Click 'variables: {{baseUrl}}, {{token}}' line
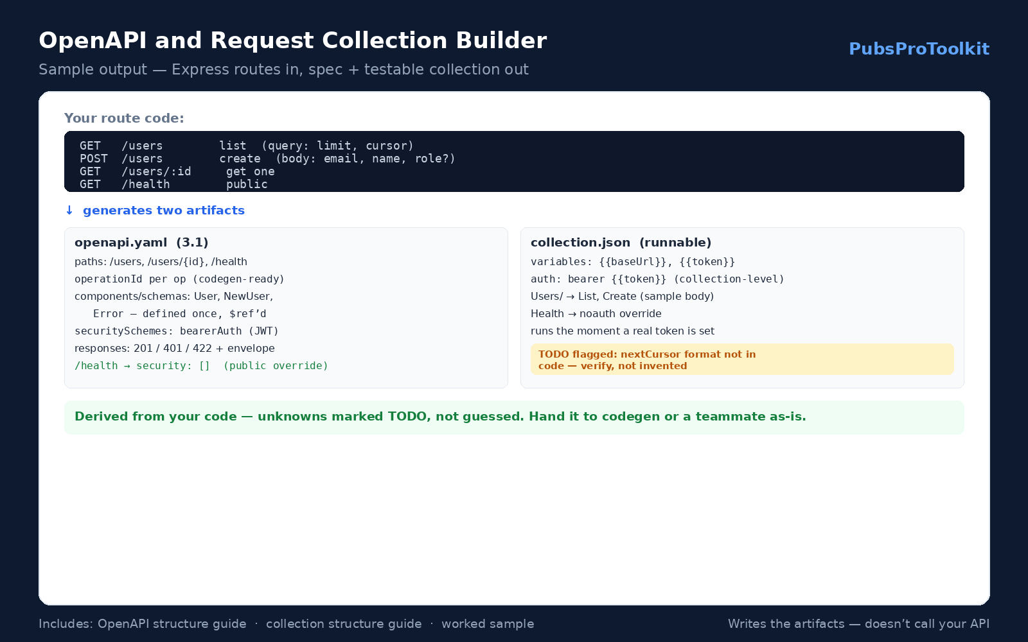 coord(633,262)
